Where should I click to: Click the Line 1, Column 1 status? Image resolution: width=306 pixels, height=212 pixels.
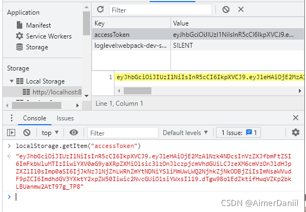point(119,104)
